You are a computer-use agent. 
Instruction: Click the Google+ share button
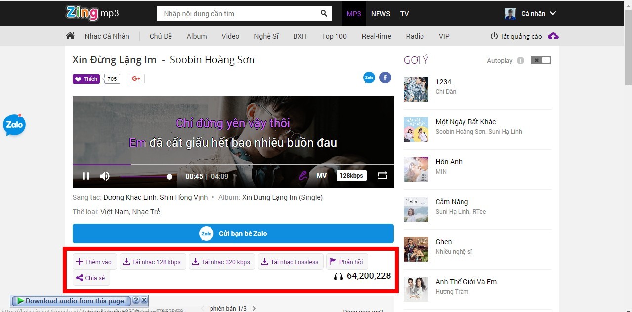click(x=137, y=79)
